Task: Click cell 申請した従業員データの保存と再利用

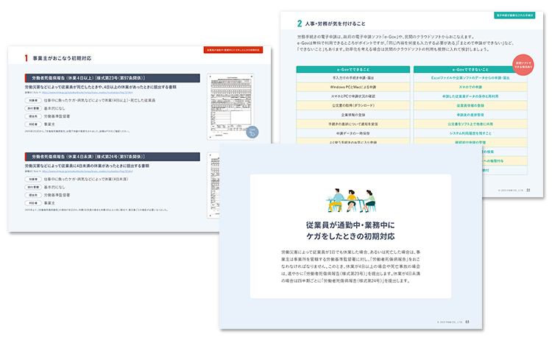Action: pos(470,96)
